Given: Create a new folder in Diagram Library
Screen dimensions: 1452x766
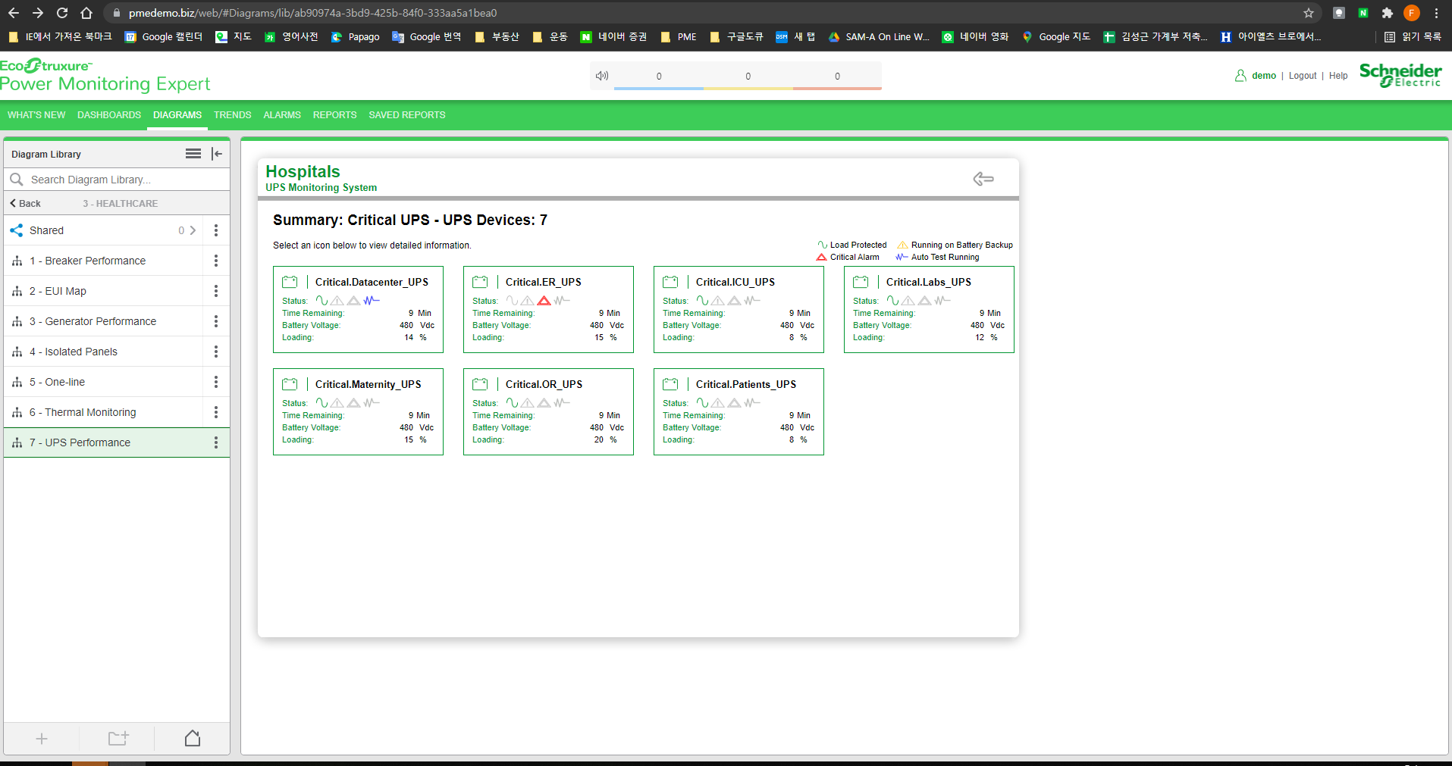Looking at the screenshot, I should pos(118,738).
